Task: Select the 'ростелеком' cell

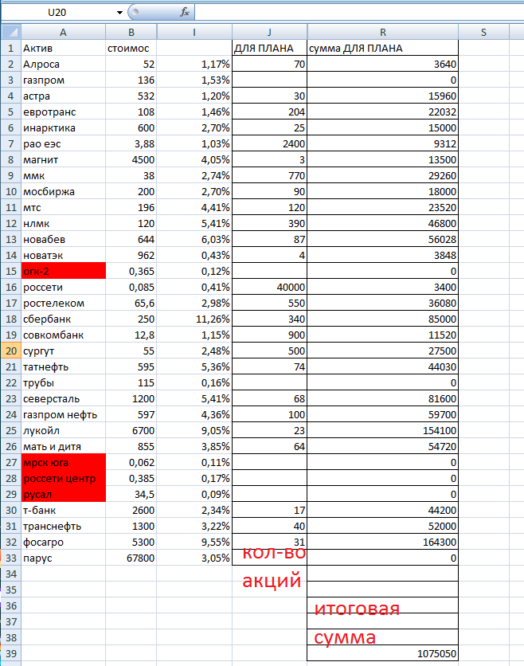Action: [63, 303]
